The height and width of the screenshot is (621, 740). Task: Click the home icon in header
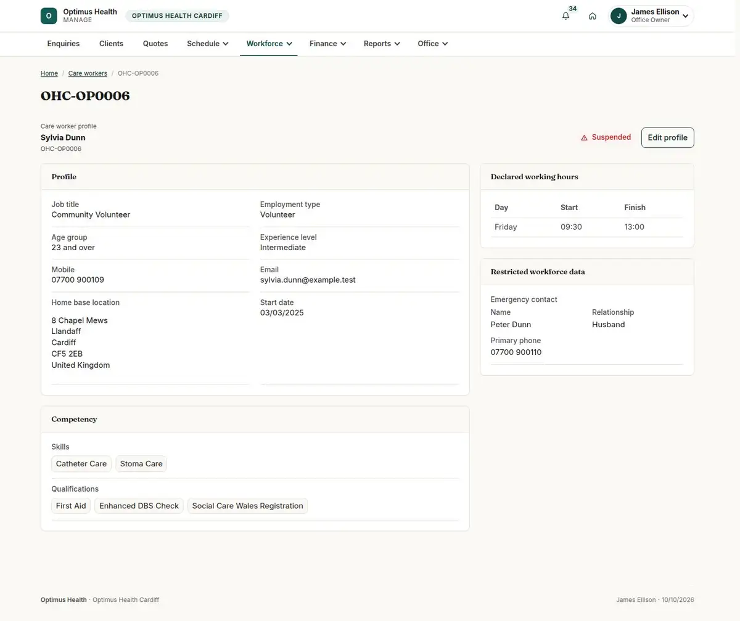(x=592, y=16)
